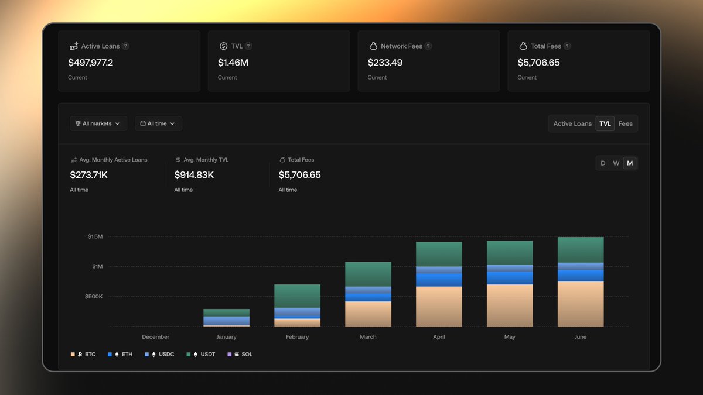Toggle USDC series color swatch in legend
This screenshot has width=703, height=395.
[146, 354]
